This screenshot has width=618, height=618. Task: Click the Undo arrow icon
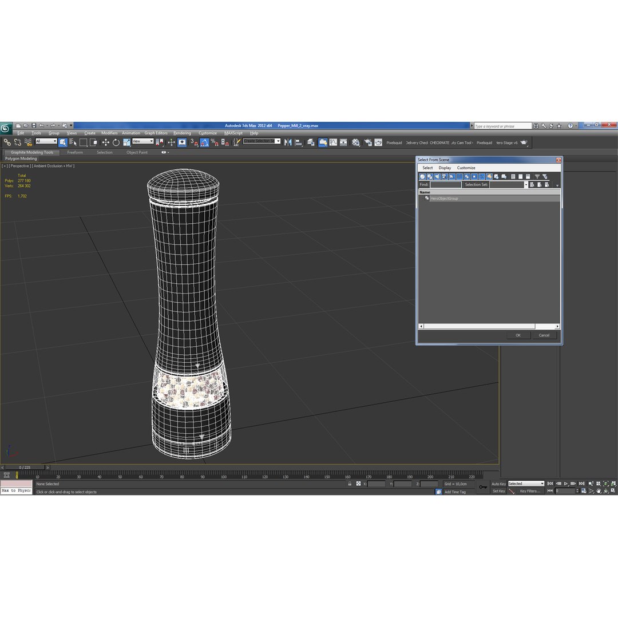click(41, 126)
